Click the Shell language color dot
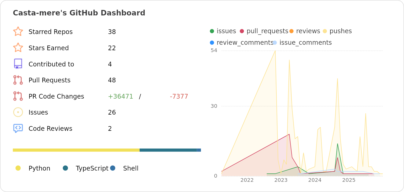This screenshot has height=192, width=404. [x=113, y=168]
